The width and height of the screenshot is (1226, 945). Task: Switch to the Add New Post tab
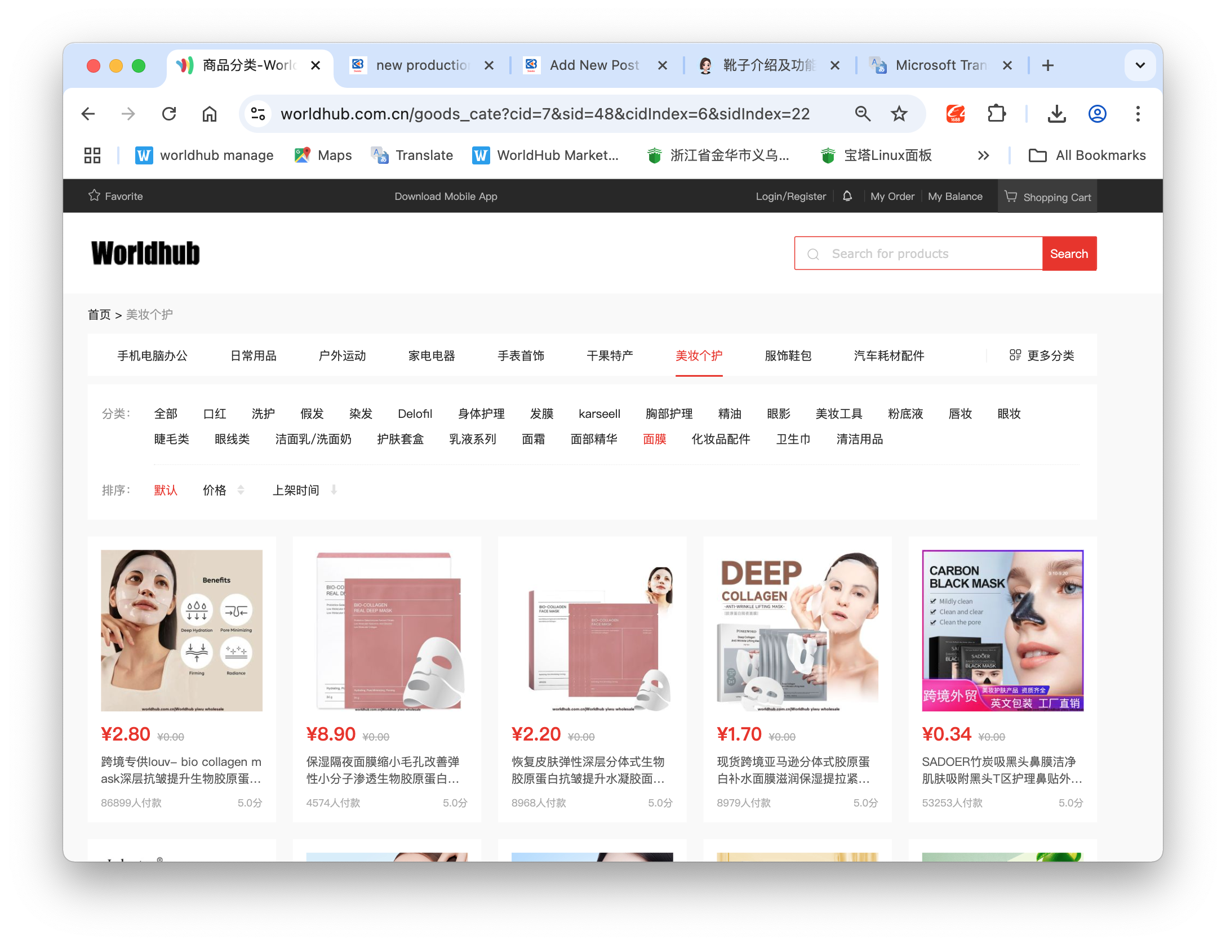click(594, 65)
